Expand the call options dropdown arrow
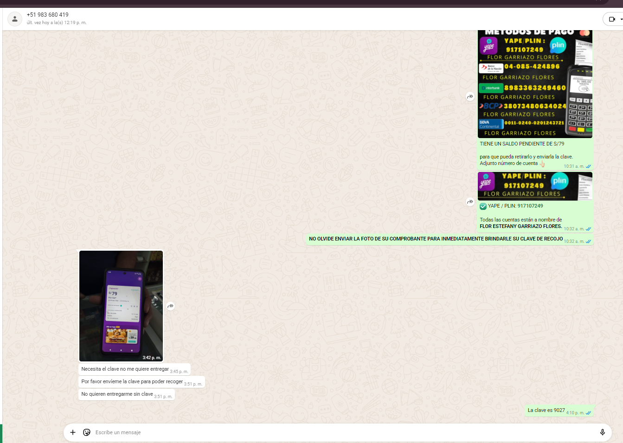 tap(621, 19)
